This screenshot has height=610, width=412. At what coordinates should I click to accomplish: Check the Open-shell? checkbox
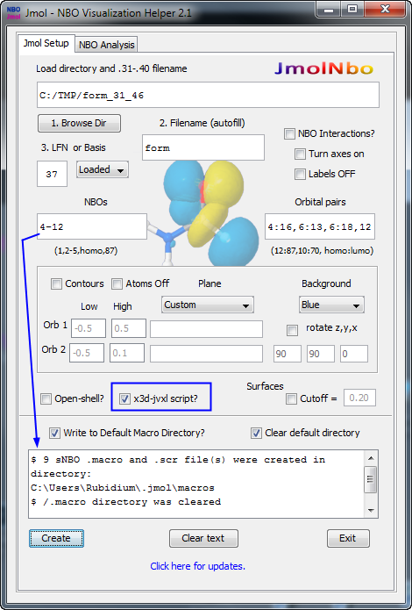(46, 398)
